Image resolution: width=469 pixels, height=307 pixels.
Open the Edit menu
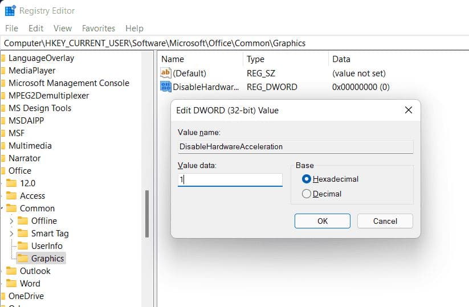coord(36,28)
